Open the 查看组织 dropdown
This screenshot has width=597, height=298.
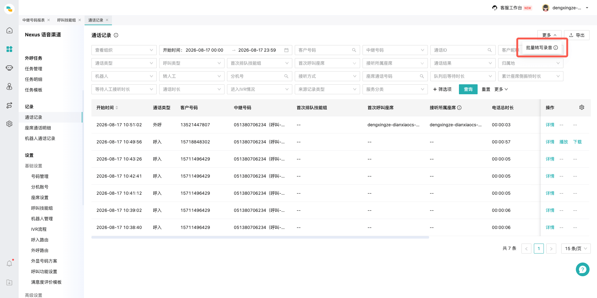[x=124, y=50]
